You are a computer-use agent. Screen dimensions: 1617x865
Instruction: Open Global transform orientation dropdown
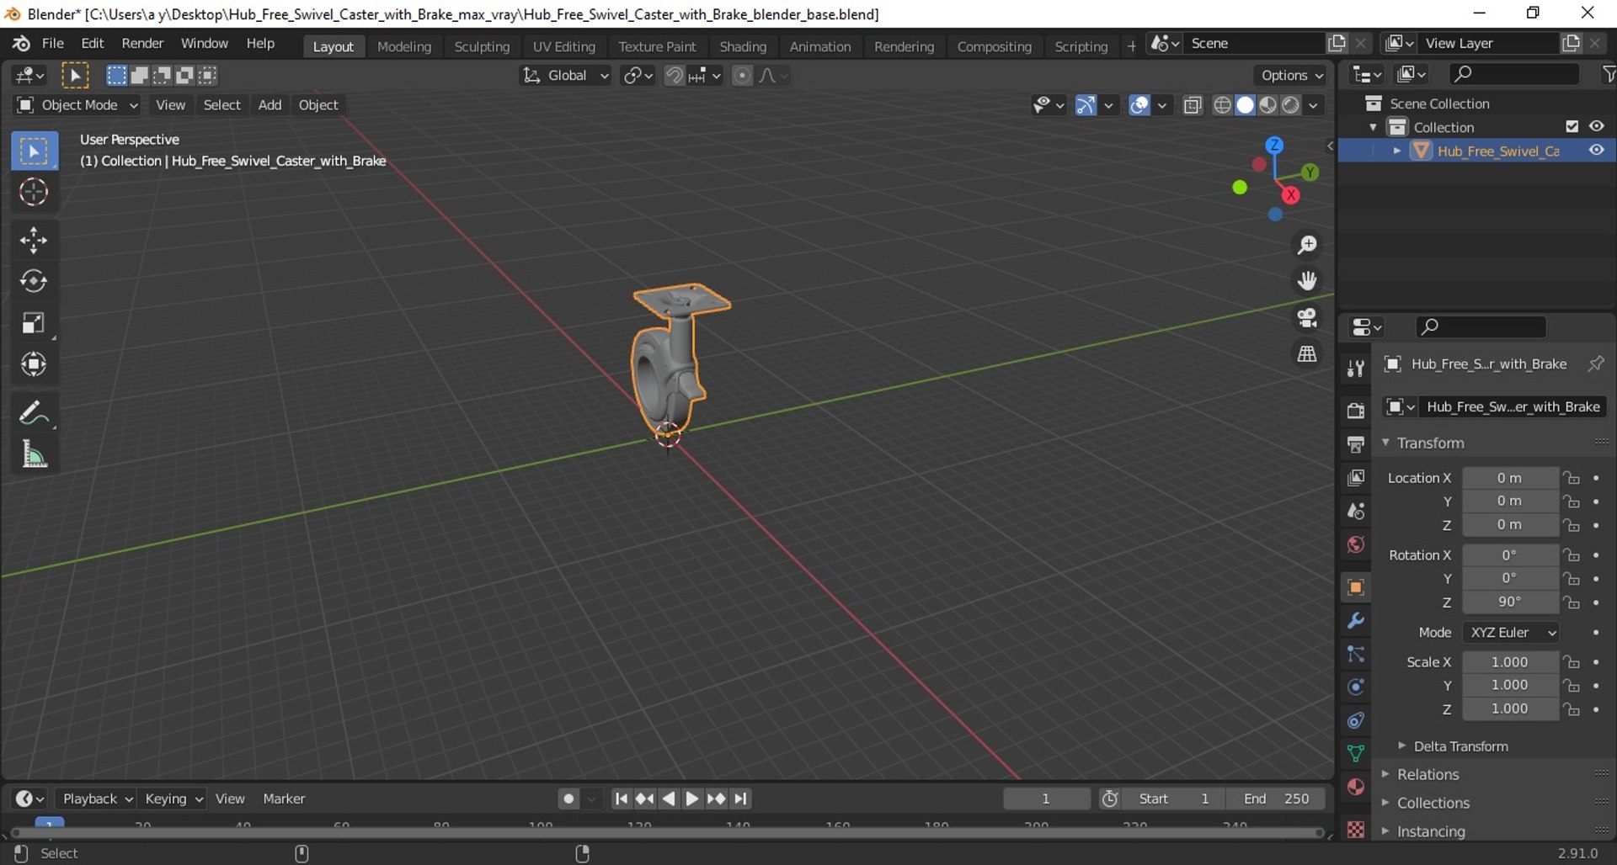(x=565, y=76)
